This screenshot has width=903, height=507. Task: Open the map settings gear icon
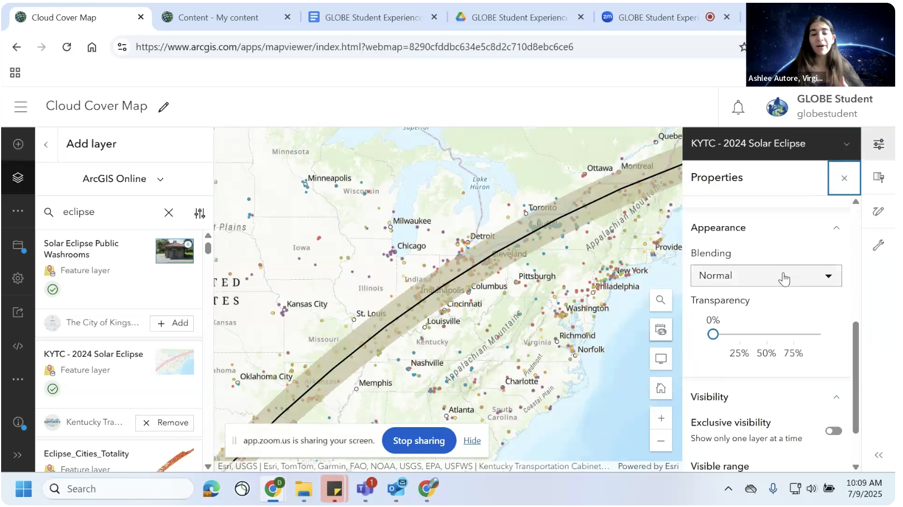(18, 278)
